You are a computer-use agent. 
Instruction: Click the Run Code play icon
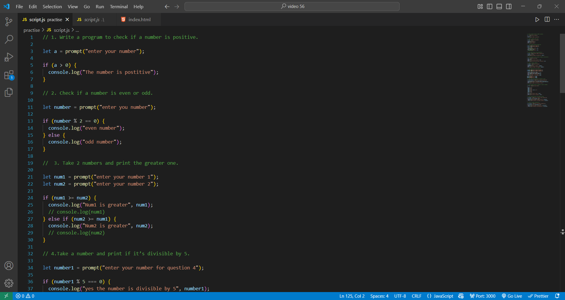pos(537,19)
